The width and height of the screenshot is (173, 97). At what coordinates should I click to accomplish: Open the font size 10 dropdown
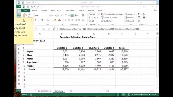55,16
